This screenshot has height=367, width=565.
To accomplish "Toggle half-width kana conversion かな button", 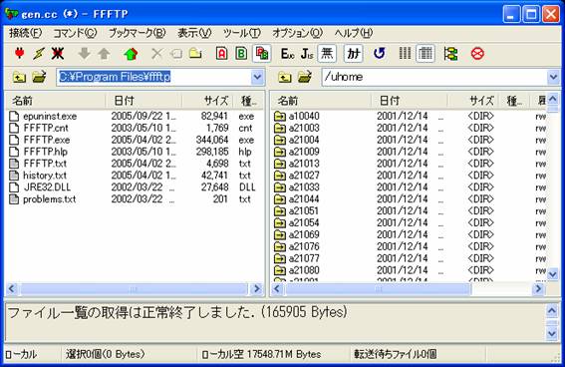I will pyautogui.click(x=353, y=54).
